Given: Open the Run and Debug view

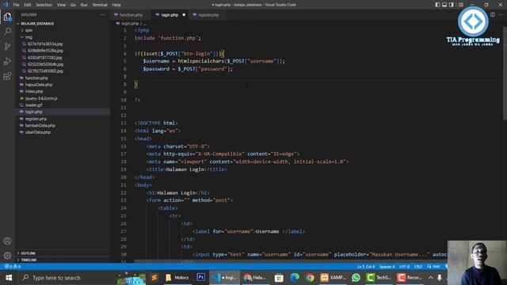Looking at the screenshot, I should [7, 61].
